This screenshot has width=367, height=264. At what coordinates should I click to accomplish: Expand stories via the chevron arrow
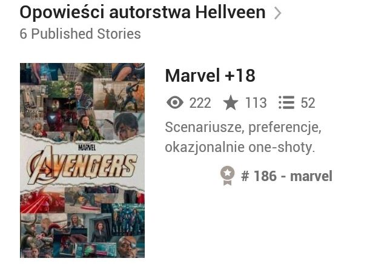pyautogui.click(x=277, y=13)
